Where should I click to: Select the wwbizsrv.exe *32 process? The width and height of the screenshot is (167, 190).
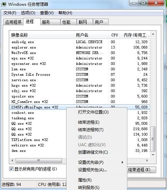[x=38, y=145]
